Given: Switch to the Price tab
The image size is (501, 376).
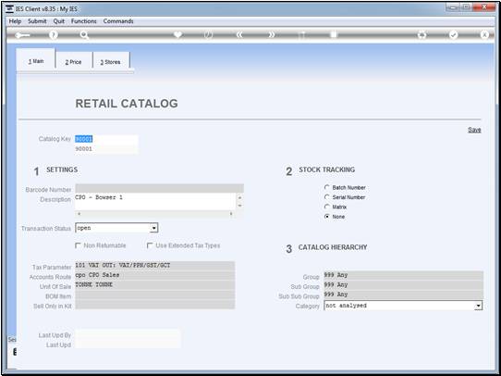Looking at the screenshot, I should tap(74, 62).
